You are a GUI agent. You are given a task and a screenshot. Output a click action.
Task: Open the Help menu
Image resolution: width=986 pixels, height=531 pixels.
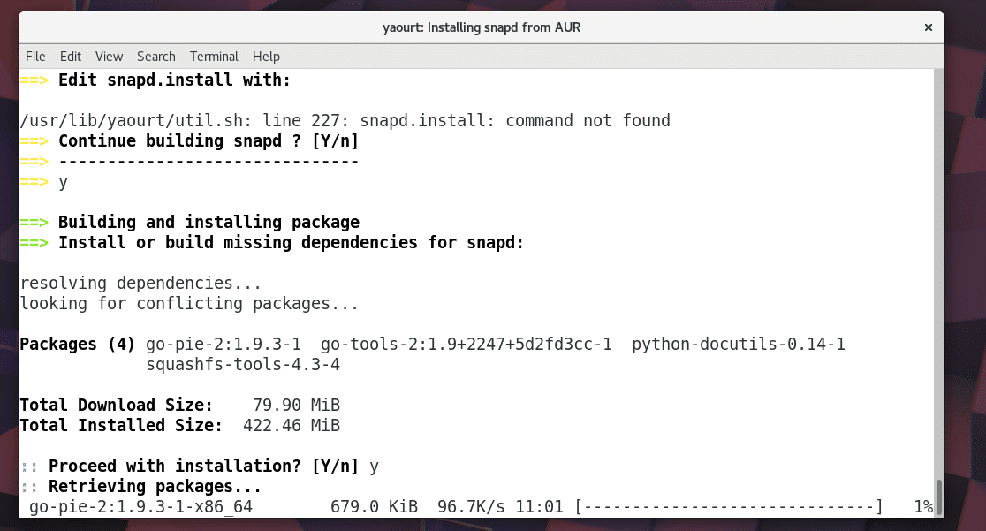pyautogui.click(x=266, y=56)
